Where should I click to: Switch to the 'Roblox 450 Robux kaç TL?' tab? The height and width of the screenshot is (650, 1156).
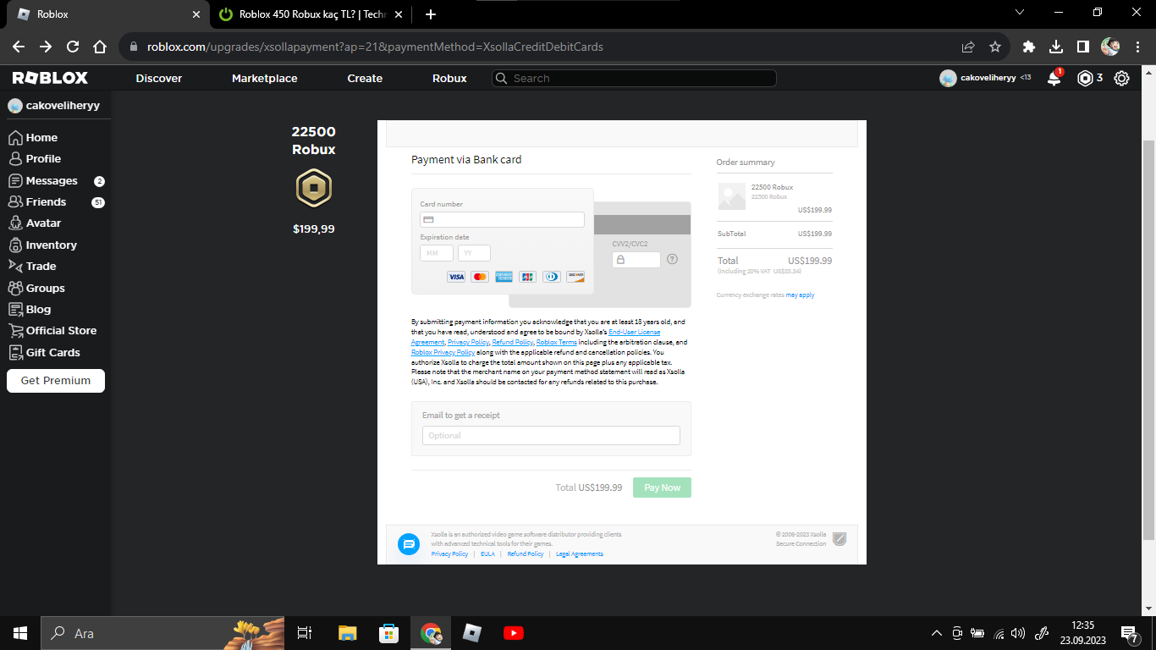coord(312,14)
